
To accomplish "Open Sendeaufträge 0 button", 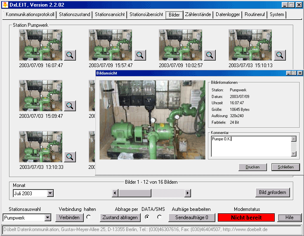I will (x=192, y=217).
